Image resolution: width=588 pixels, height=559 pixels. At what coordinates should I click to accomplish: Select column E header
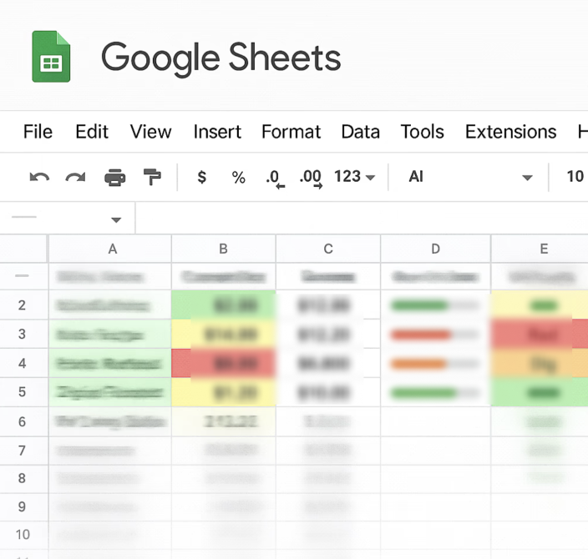[540, 249]
